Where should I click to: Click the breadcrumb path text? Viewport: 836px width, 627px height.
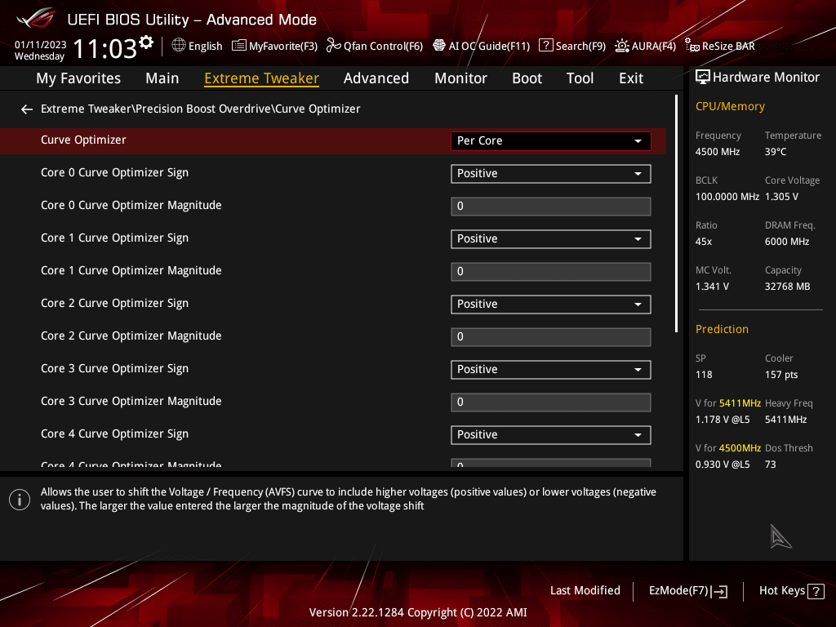click(x=201, y=109)
